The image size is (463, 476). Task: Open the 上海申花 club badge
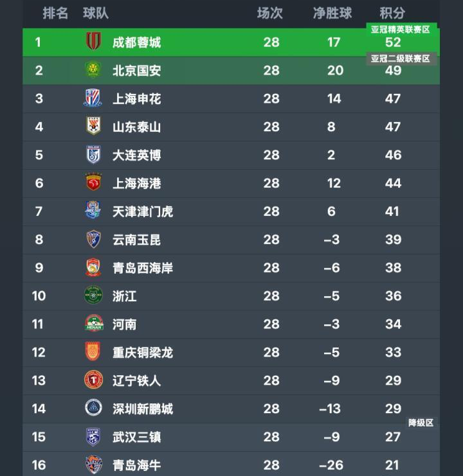click(93, 98)
